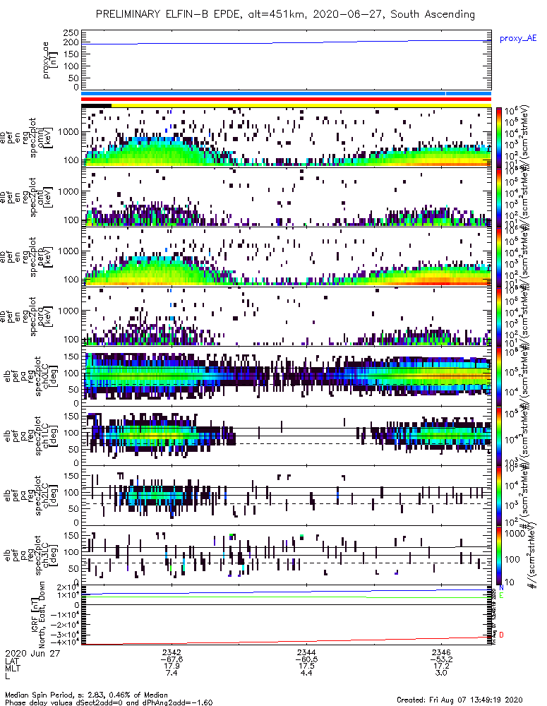The image size is (547, 706).
Task: Click the '2342' time axis label
Action: pos(172,652)
